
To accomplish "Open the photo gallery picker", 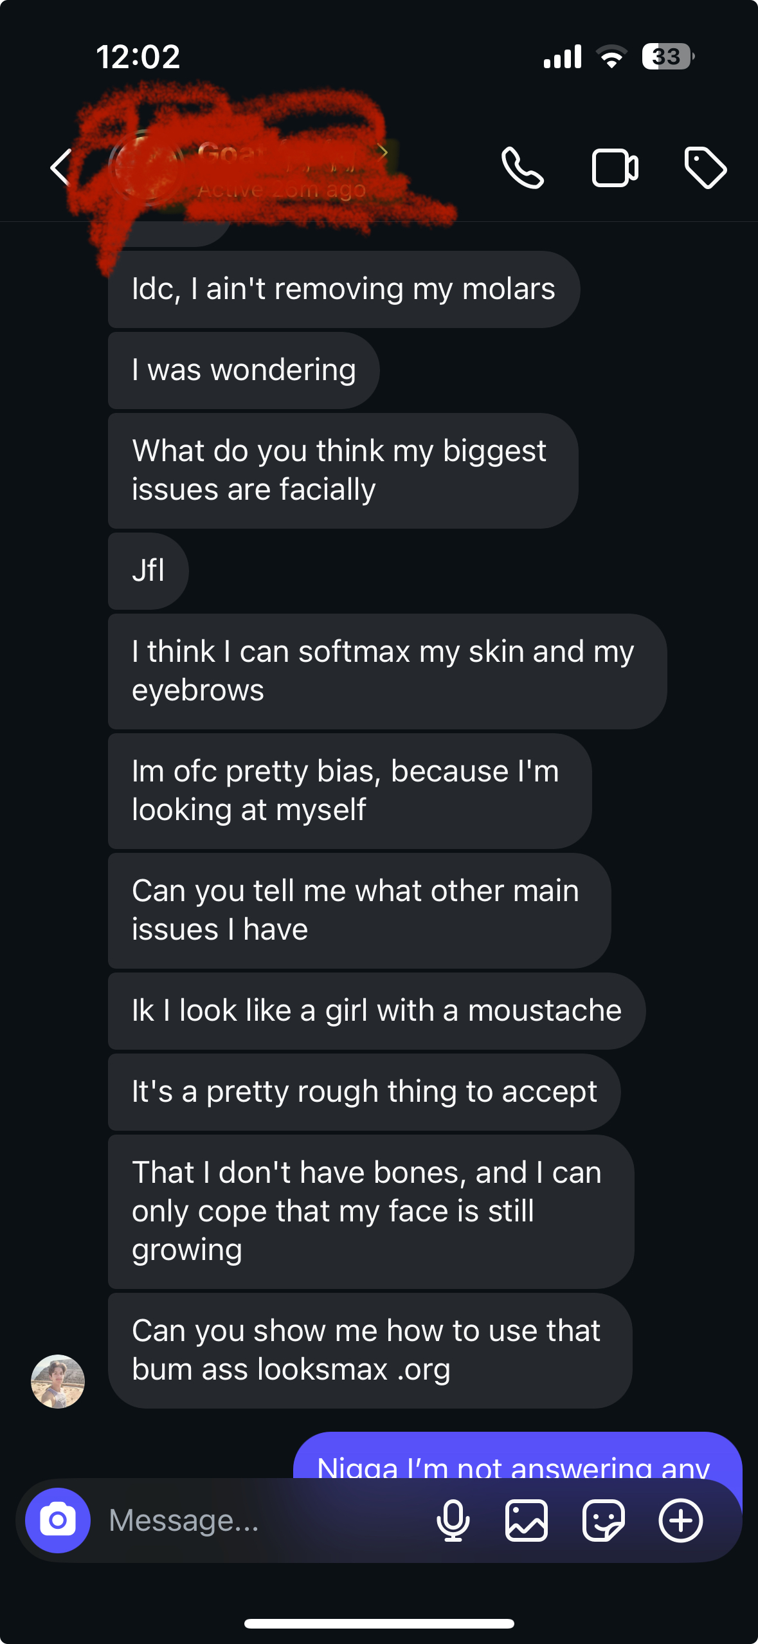I will pos(527,1521).
